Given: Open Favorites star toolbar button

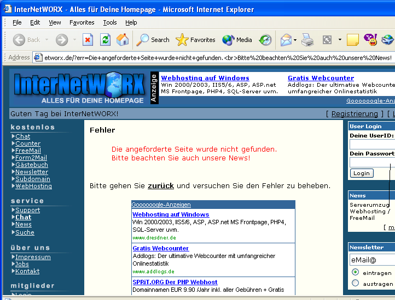Looking at the screenshot, I should pyautogui.click(x=195, y=40).
